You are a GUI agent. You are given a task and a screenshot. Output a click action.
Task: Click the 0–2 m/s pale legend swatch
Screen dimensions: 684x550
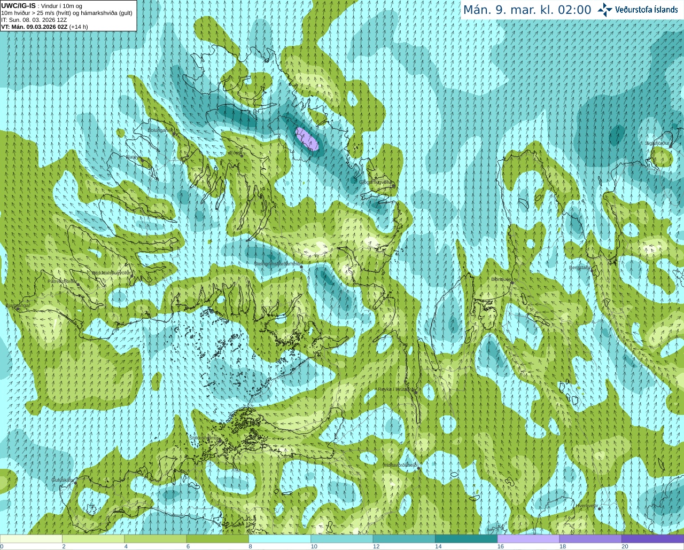(31, 538)
